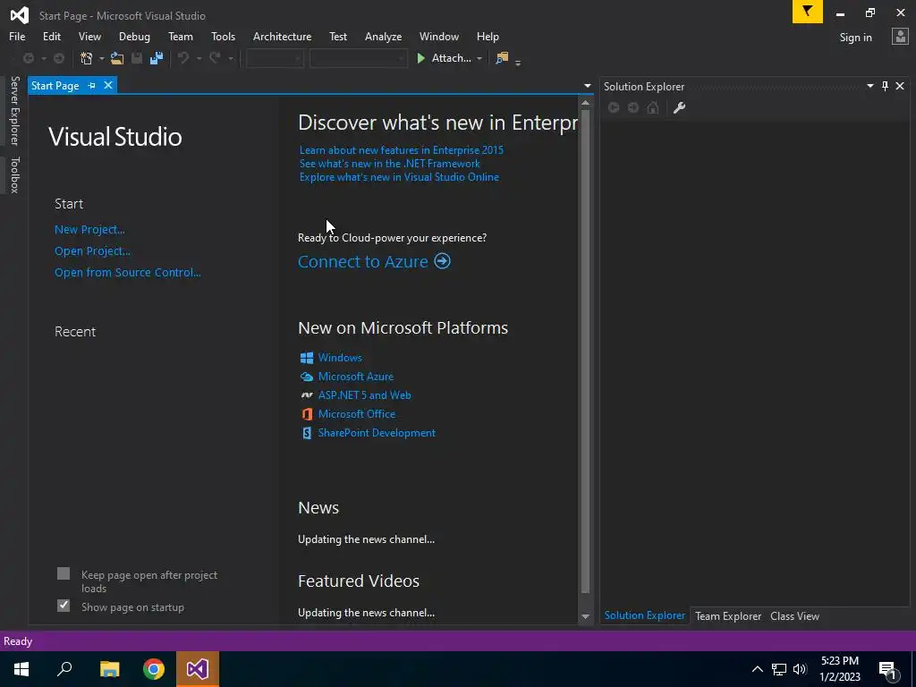Open File Explorer from the taskbar
916x687 pixels.
click(109, 669)
